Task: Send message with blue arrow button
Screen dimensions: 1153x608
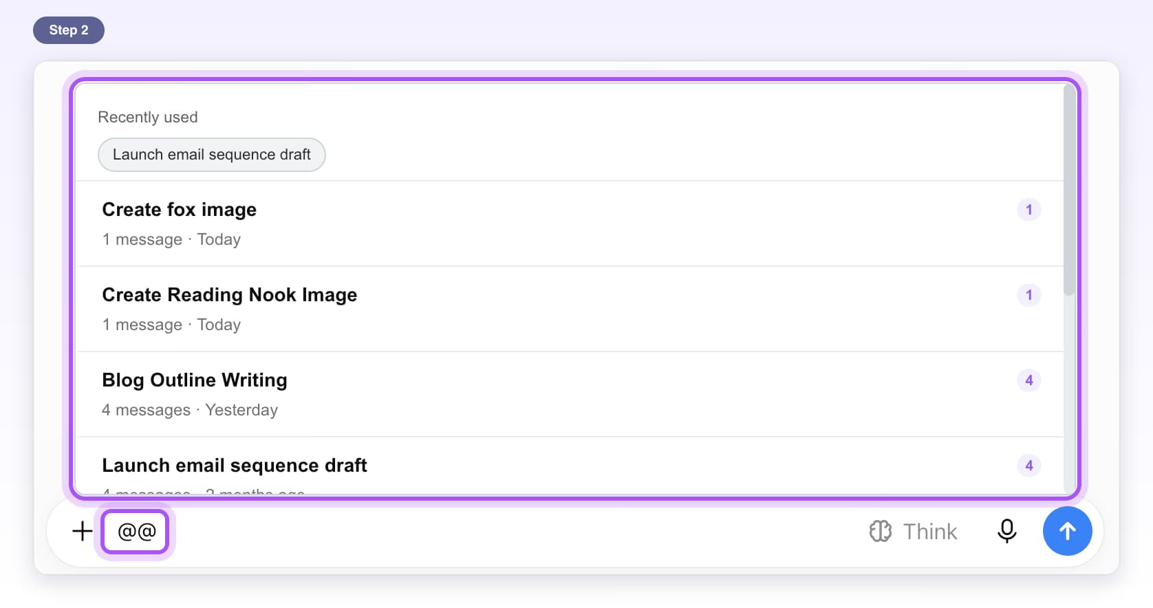Action: [1067, 531]
